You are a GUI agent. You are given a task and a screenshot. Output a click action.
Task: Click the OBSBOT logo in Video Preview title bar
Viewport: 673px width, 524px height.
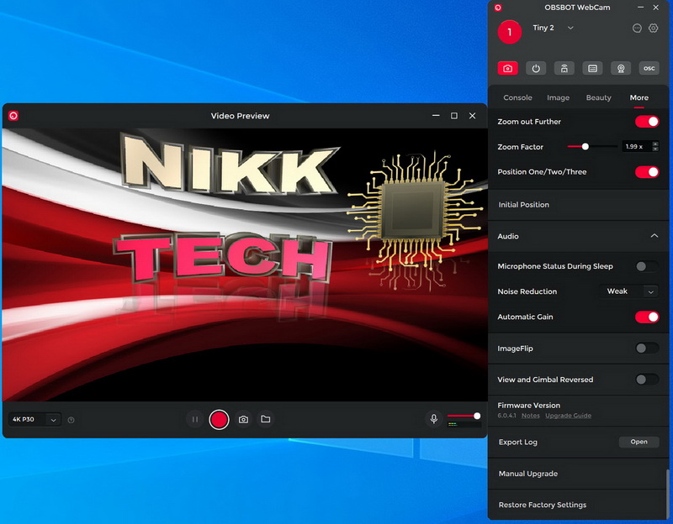(13, 116)
